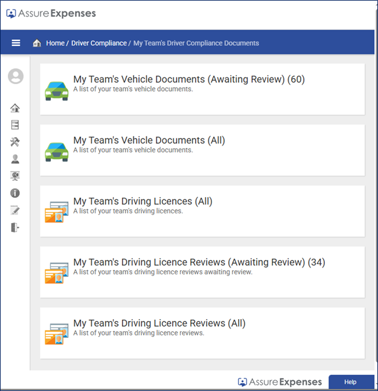The image size is (378, 391).
Task: Click the home icon in the left sidebar
Action: click(x=15, y=108)
